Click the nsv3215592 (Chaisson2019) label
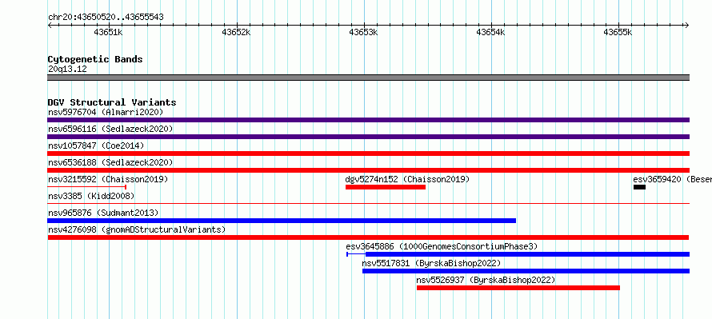 (x=108, y=179)
